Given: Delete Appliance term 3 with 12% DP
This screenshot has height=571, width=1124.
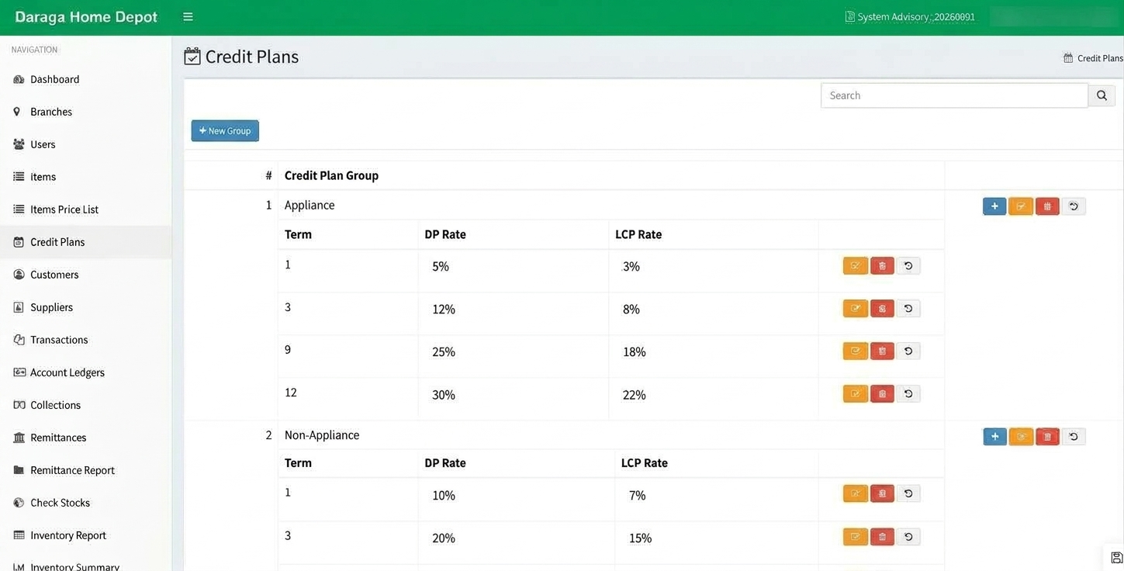Looking at the screenshot, I should coord(882,309).
